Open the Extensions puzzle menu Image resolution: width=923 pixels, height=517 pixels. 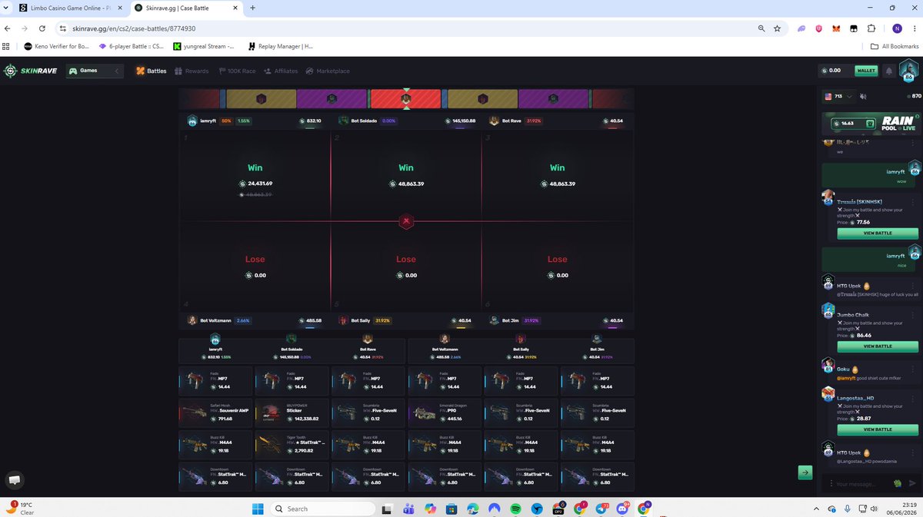click(x=871, y=28)
